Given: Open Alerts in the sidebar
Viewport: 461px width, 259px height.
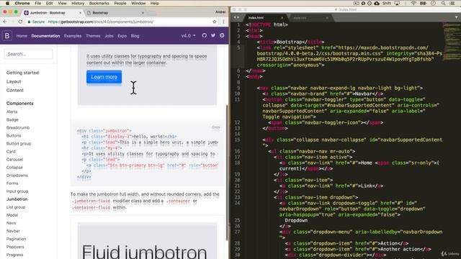Looking at the screenshot, I should [12, 112].
